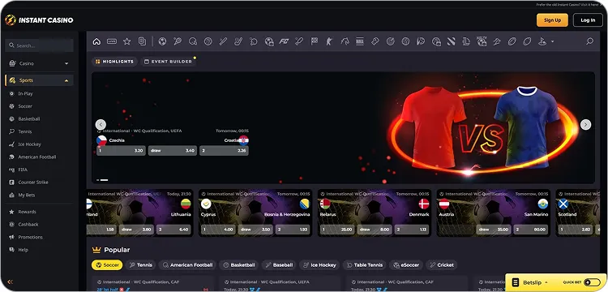Viewport: 608px width, 292px height.
Task: Select League of Legends icon in toolbar
Action: 466,41
